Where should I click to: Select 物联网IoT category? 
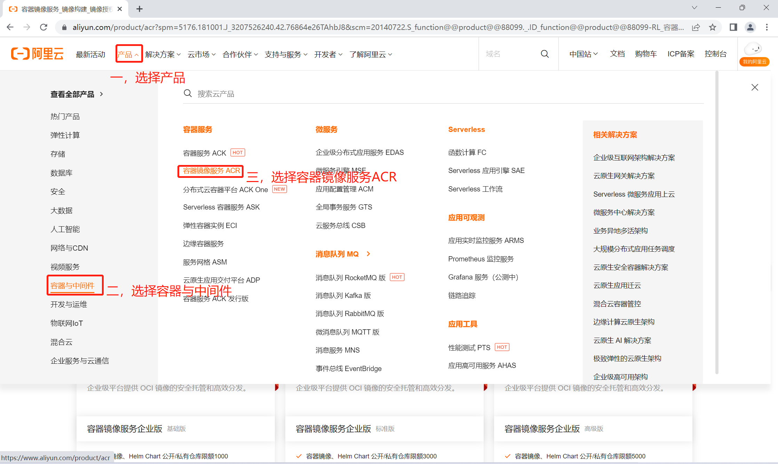(x=67, y=323)
